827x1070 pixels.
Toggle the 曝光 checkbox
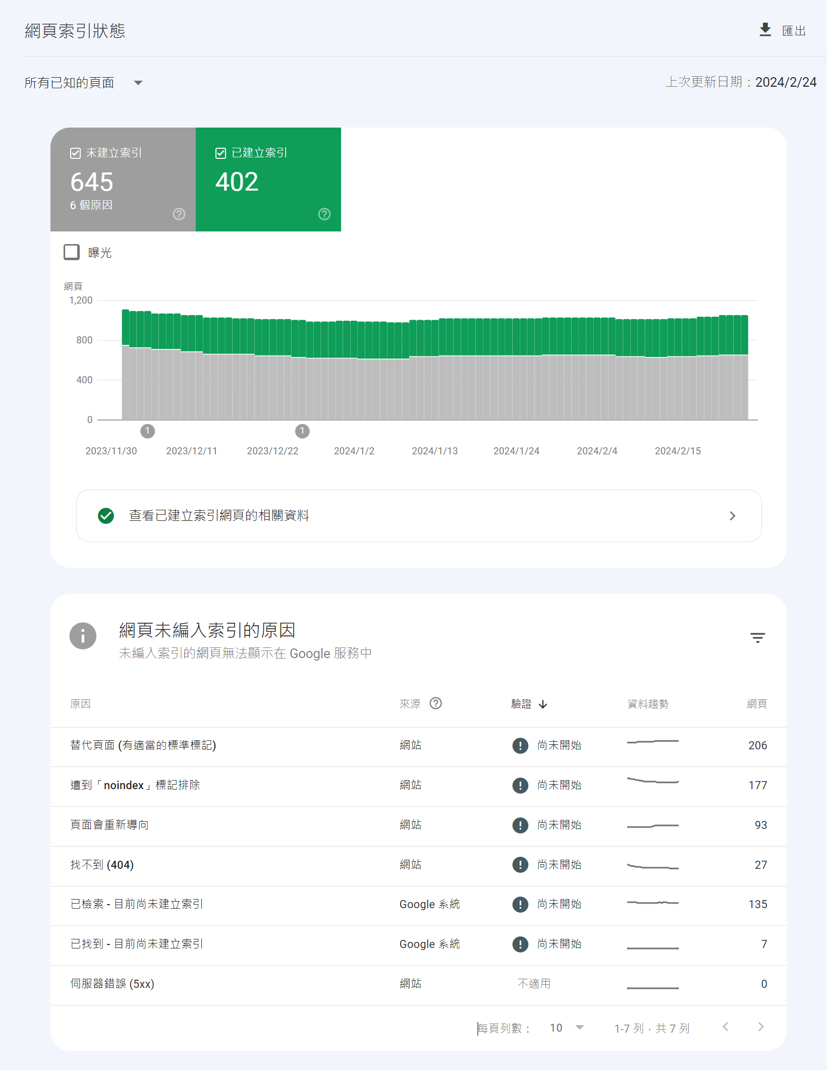tap(72, 252)
